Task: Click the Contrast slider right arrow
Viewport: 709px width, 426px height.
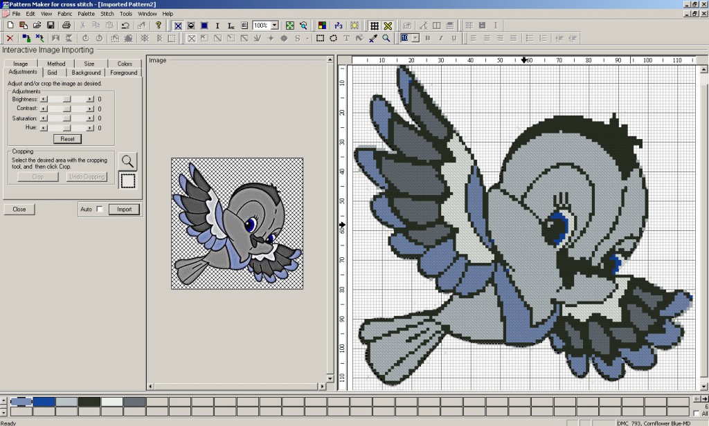Action: [x=90, y=109]
